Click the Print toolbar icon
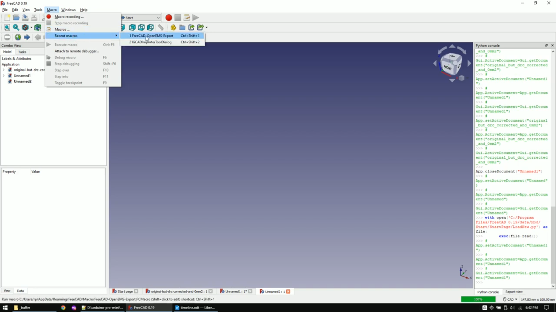 [34, 18]
